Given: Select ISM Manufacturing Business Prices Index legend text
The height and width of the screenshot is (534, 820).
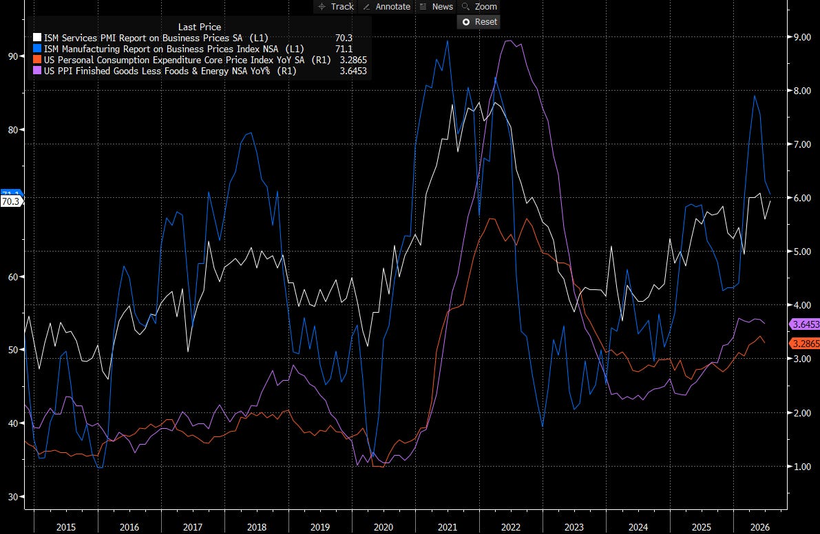Looking at the screenshot, I should pyautogui.click(x=174, y=49).
